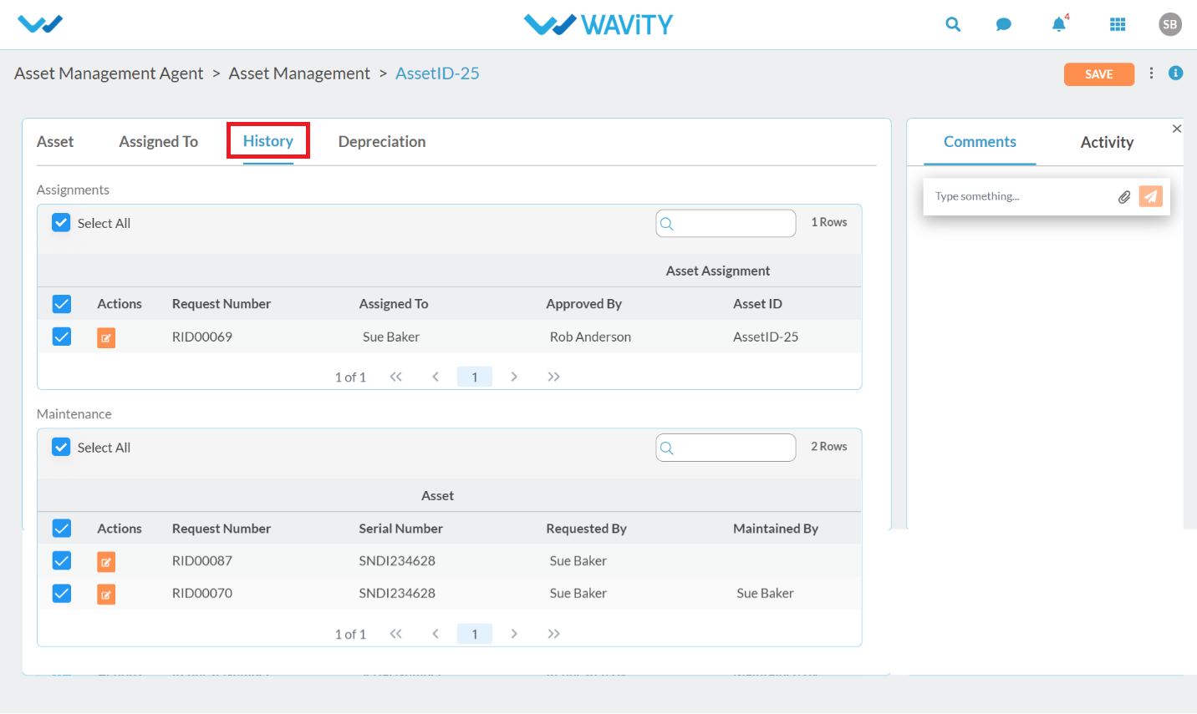The height and width of the screenshot is (714, 1197).
Task: Go to previous page in Maintenance pager
Action: coord(436,634)
